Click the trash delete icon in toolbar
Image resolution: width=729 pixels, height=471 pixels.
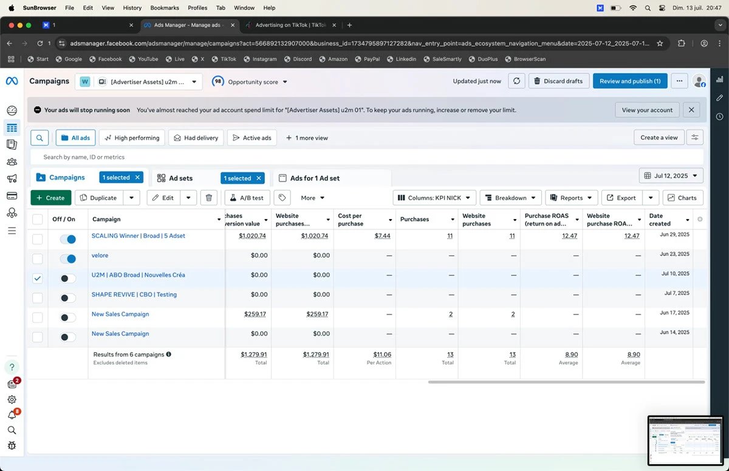[x=208, y=198]
